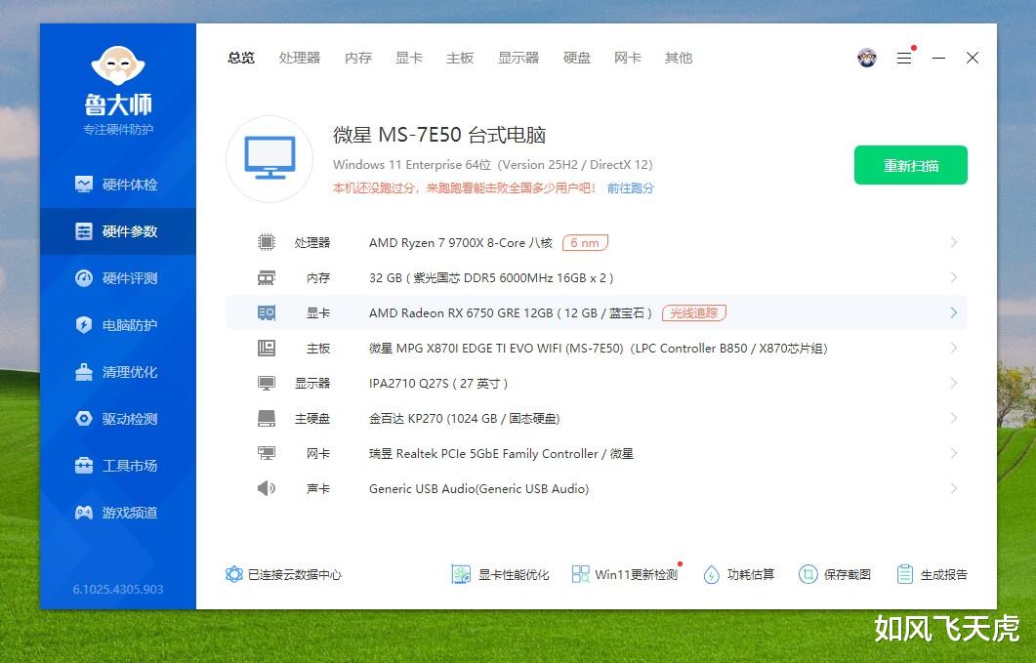The width and height of the screenshot is (1036, 663).
Task: Click the 显示器 monitor row icon
Action: [x=267, y=384]
